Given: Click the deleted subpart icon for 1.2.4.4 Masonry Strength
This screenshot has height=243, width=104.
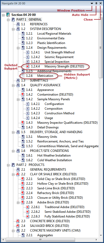Looking at the screenshot, I should pyautogui.click(x=28, y=66).
